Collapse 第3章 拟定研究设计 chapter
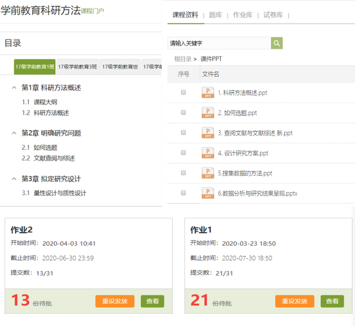Viewport: 355px width, 326px height. (x=14, y=179)
